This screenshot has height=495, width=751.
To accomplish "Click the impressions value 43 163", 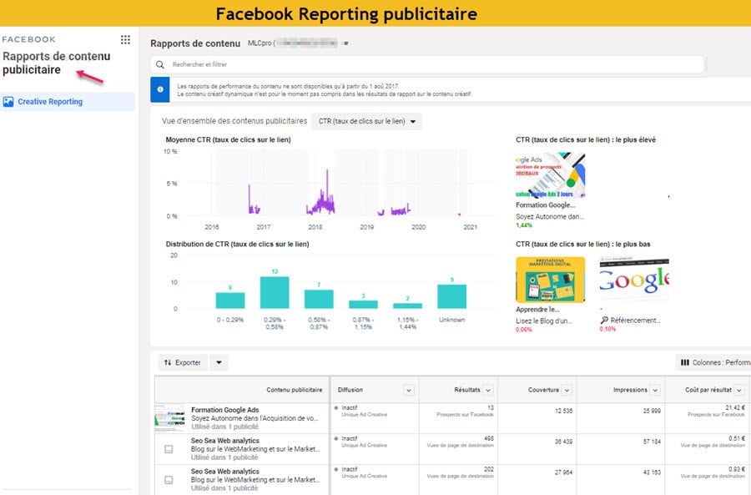I will tap(652, 472).
